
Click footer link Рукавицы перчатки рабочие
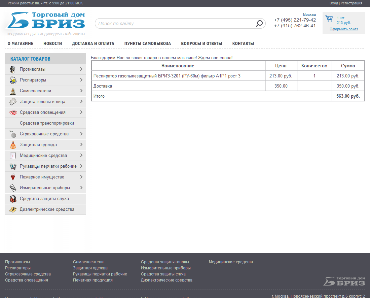[x=100, y=274]
